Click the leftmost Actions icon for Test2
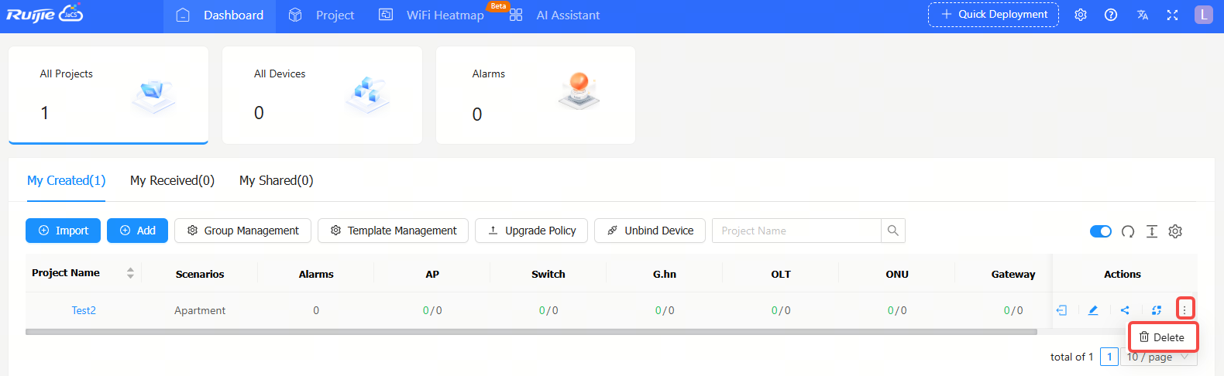The width and height of the screenshot is (1224, 376). pos(1061,310)
